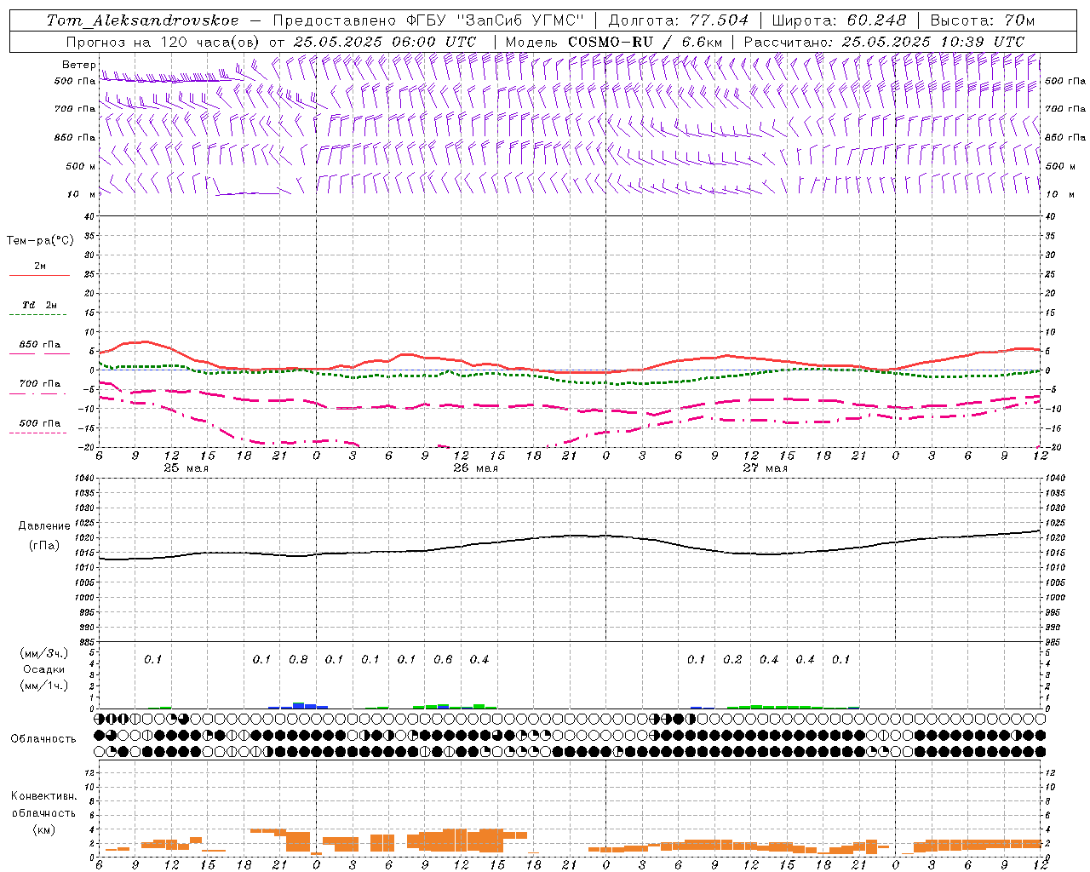Select the latitude value 60.248
The width and height of the screenshot is (1090, 872).
coord(877,20)
